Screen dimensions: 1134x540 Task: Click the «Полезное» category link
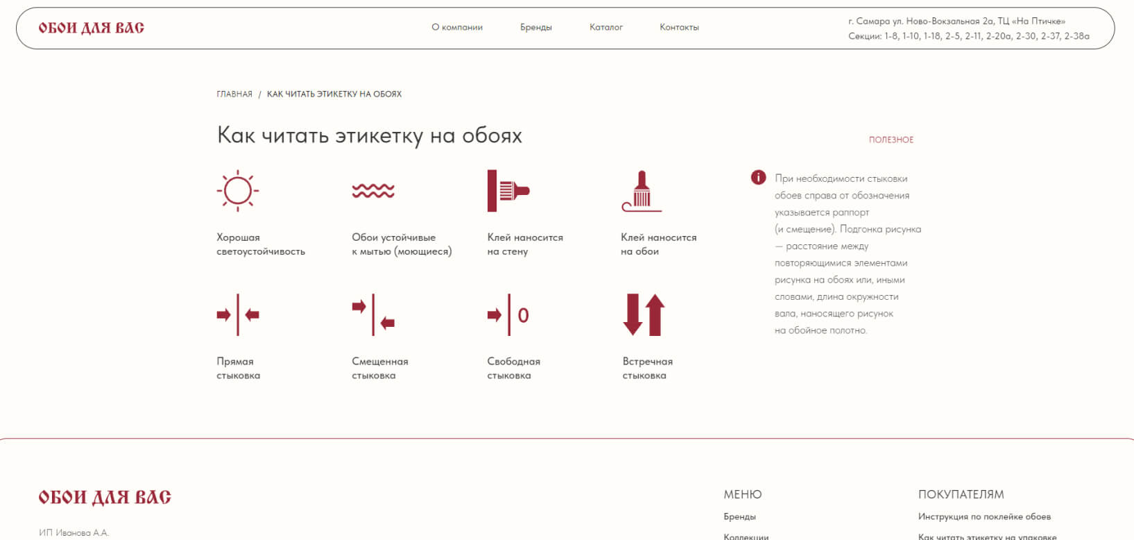point(891,140)
